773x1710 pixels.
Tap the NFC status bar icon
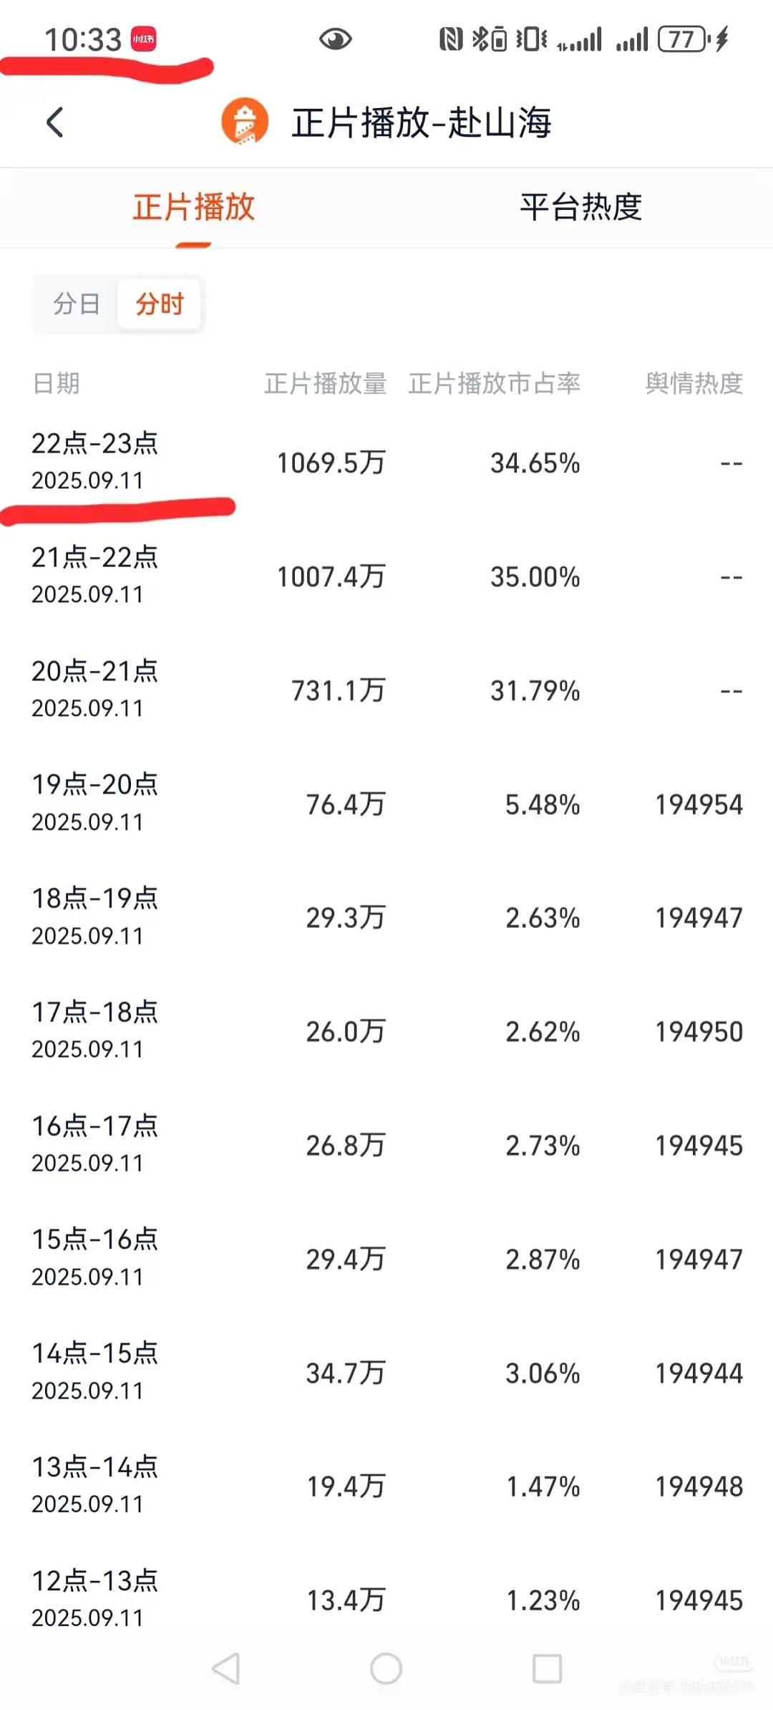[x=451, y=39]
